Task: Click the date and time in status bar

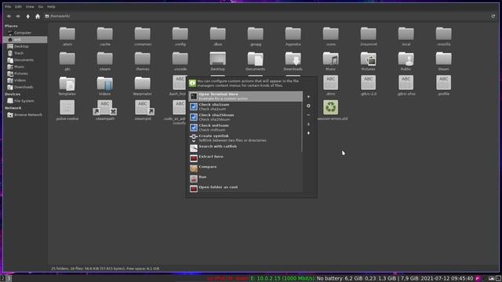Action: (447, 279)
